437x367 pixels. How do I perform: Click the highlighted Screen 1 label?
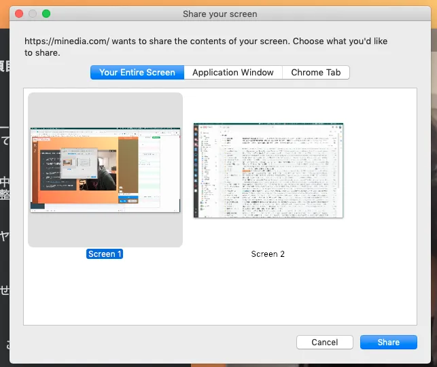(x=105, y=254)
